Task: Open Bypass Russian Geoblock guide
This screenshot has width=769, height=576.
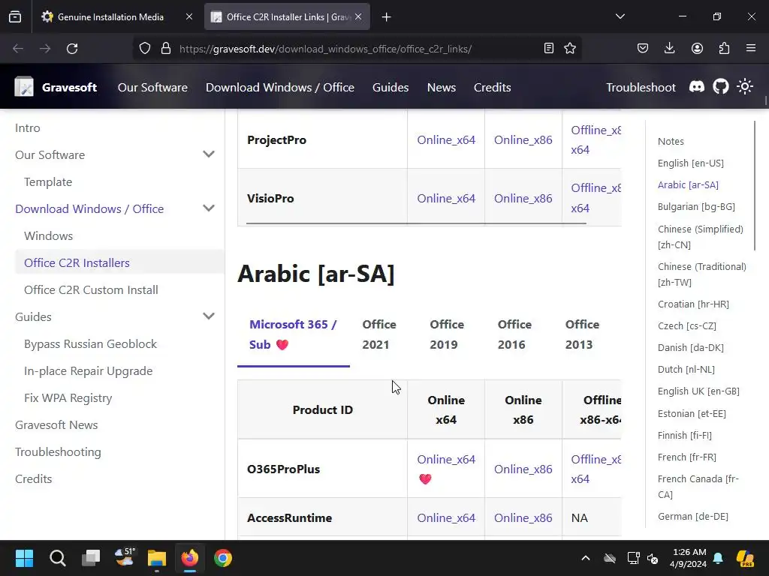Action: point(90,343)
